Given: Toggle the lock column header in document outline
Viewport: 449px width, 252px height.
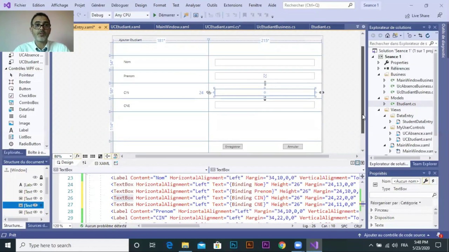Looking at the screenshot, I should 41,177.
